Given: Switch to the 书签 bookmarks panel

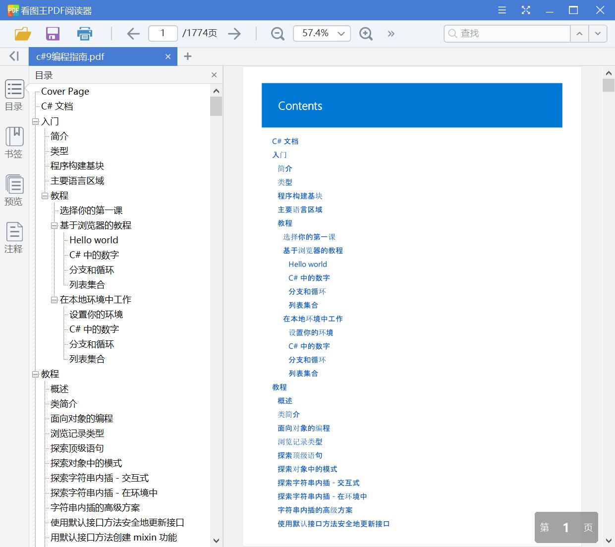Looking at the screenshot, I should (14, 142).
